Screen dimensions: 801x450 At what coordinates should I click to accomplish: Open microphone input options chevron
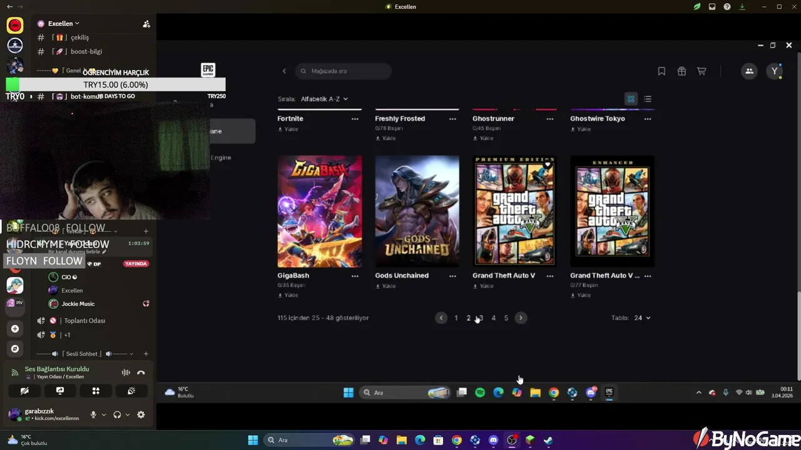coord(104,414)
